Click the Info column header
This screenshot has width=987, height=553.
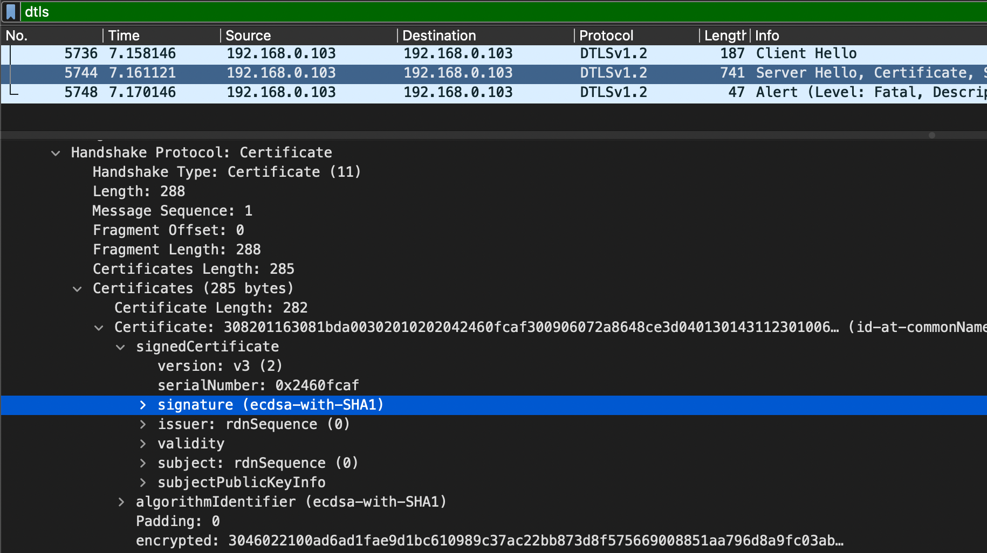(869, 36)
